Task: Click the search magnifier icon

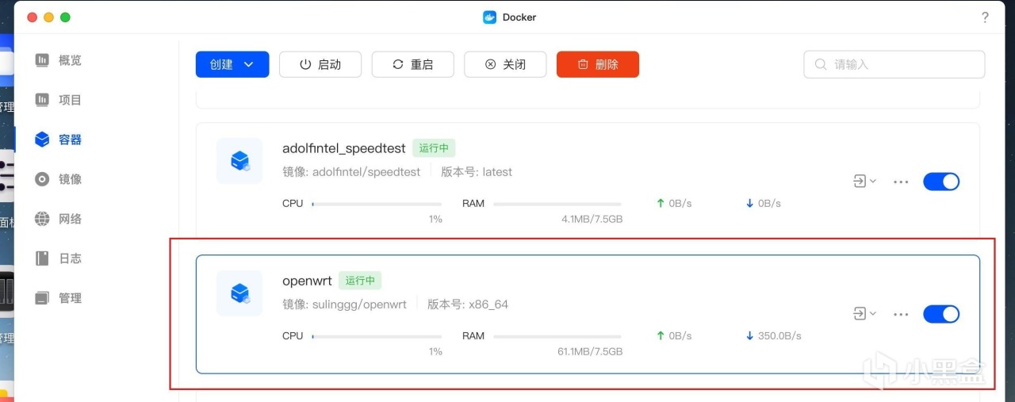Action: (x=821, y=64)
